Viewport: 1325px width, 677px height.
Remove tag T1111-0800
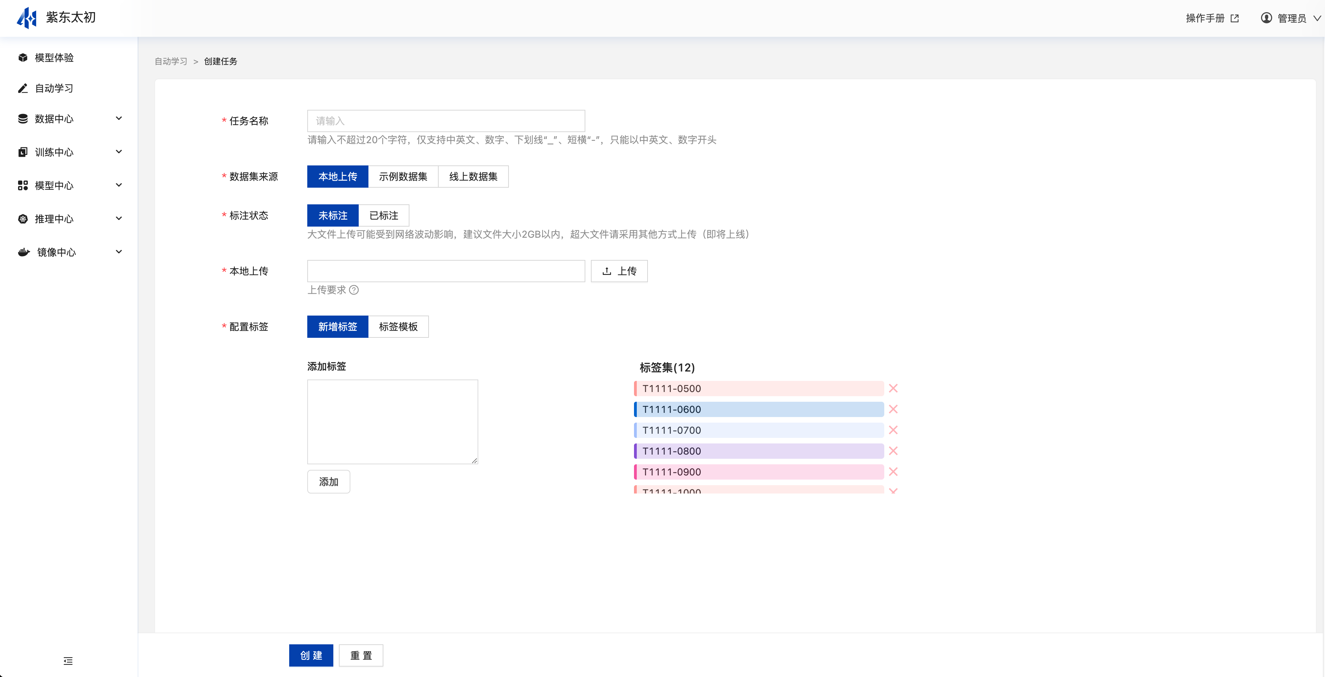(x=893, y=451)
